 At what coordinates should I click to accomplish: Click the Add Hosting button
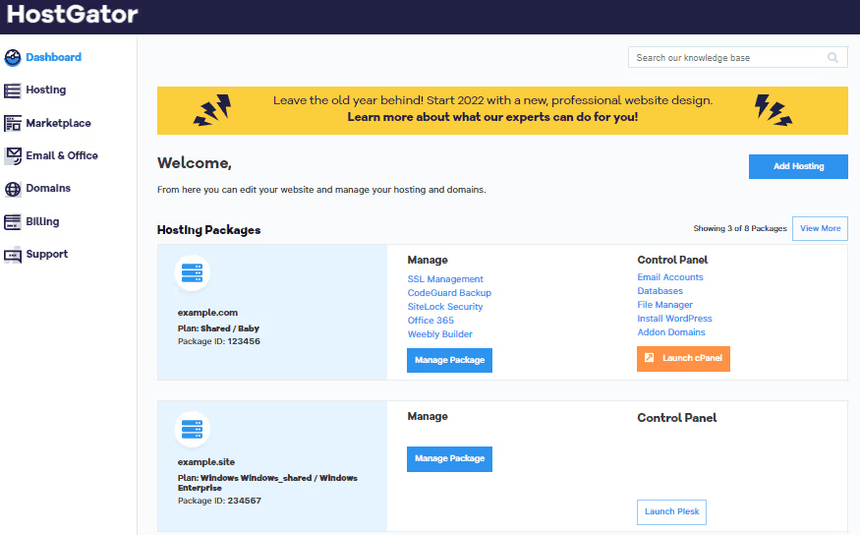(798, 166)
